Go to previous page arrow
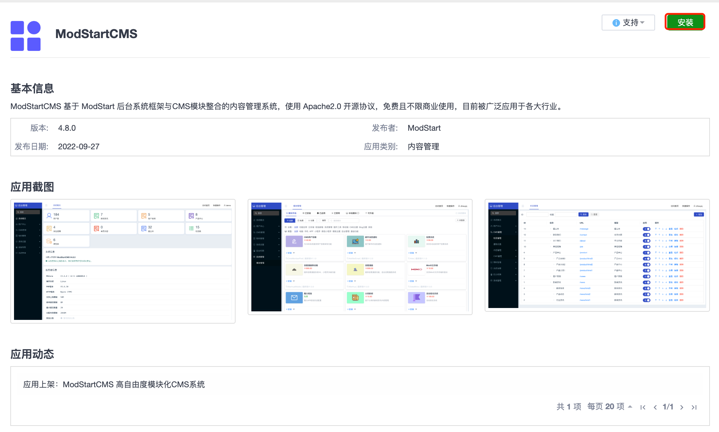Screen dimensions: 719x432 pos(655,407)
